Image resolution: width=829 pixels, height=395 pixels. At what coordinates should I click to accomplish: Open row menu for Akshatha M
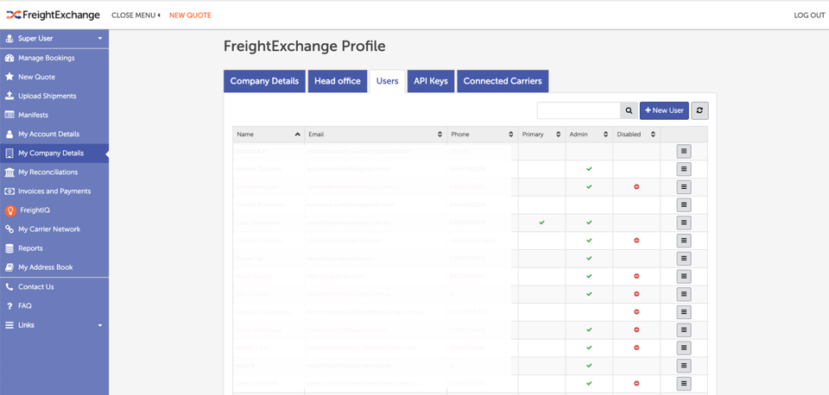[x=684, y=151]
